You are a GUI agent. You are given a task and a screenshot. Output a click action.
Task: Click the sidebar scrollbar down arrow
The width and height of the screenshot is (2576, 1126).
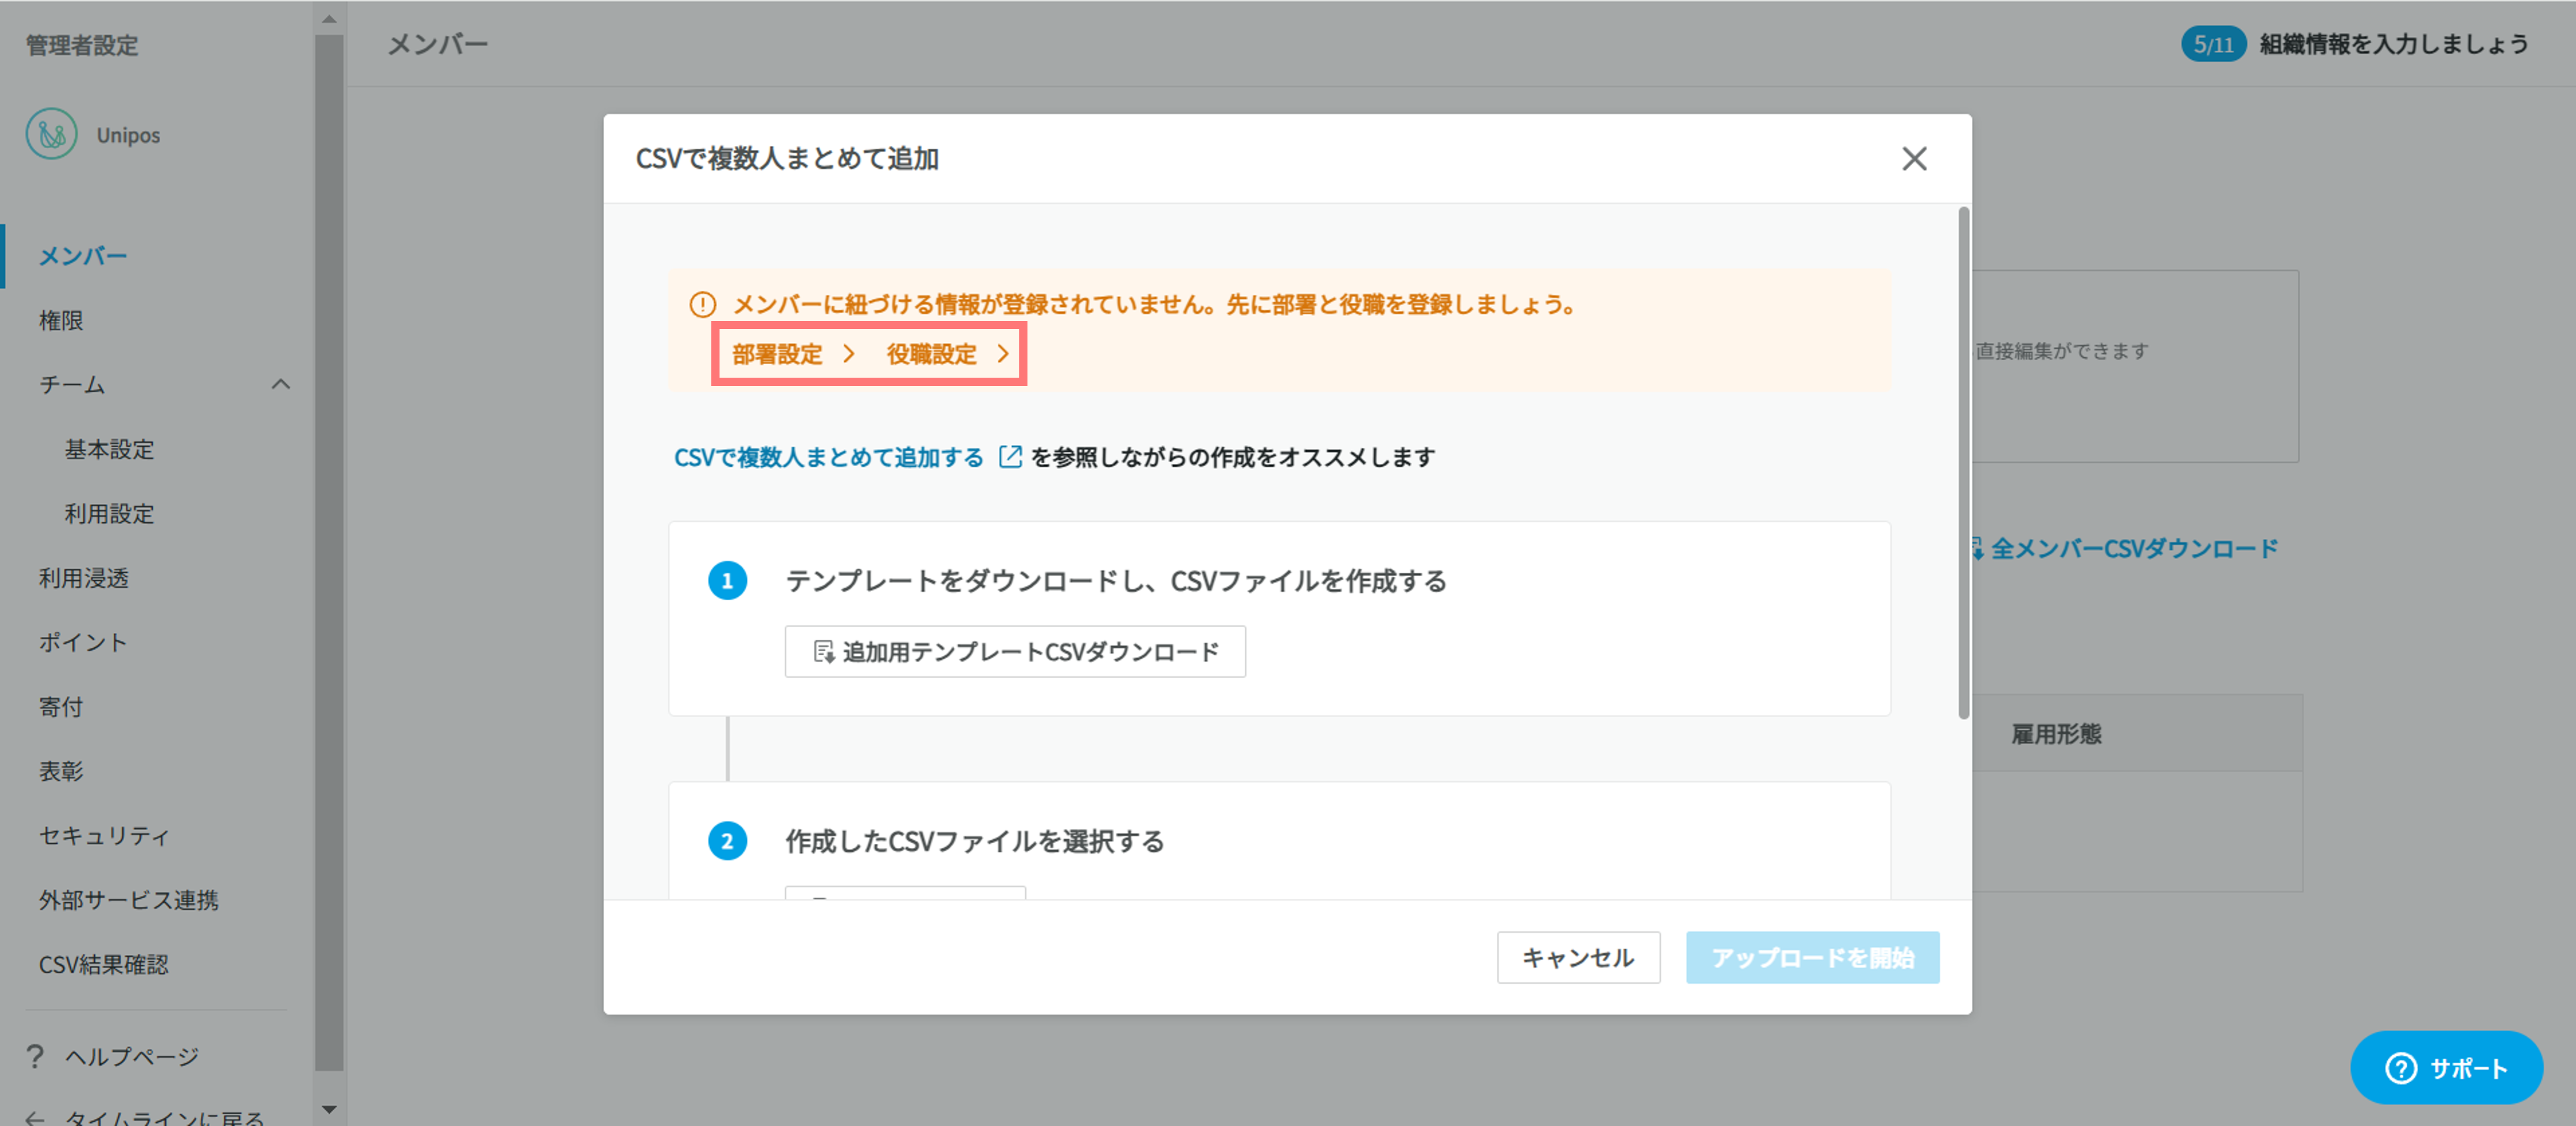[329, 1109]
